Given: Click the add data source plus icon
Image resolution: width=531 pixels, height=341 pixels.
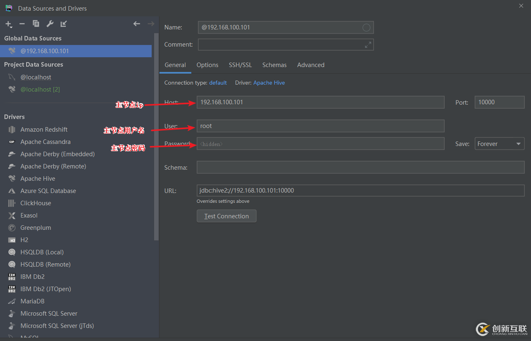Looking at the screenshot, I should (x=8, y=24).
